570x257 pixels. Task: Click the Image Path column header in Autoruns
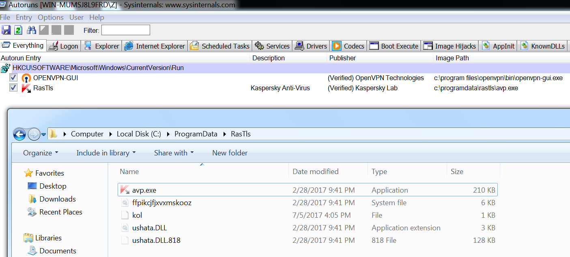(501, 58)
